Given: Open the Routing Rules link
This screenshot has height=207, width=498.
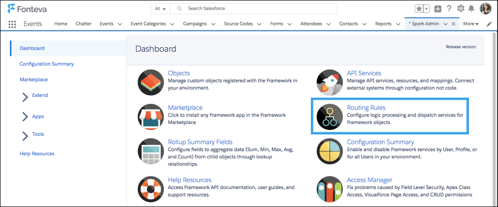Looking at the screenshot, I should pos(366,107).
